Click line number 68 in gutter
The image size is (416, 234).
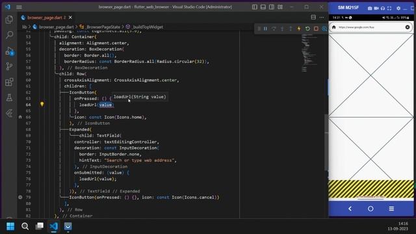(x=28, y=129)
